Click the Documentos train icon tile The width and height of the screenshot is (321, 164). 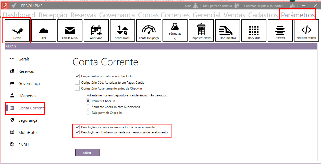[228, 31]
